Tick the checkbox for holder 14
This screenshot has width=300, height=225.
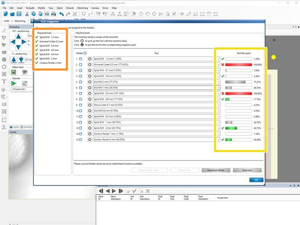[x=81, y=134]
